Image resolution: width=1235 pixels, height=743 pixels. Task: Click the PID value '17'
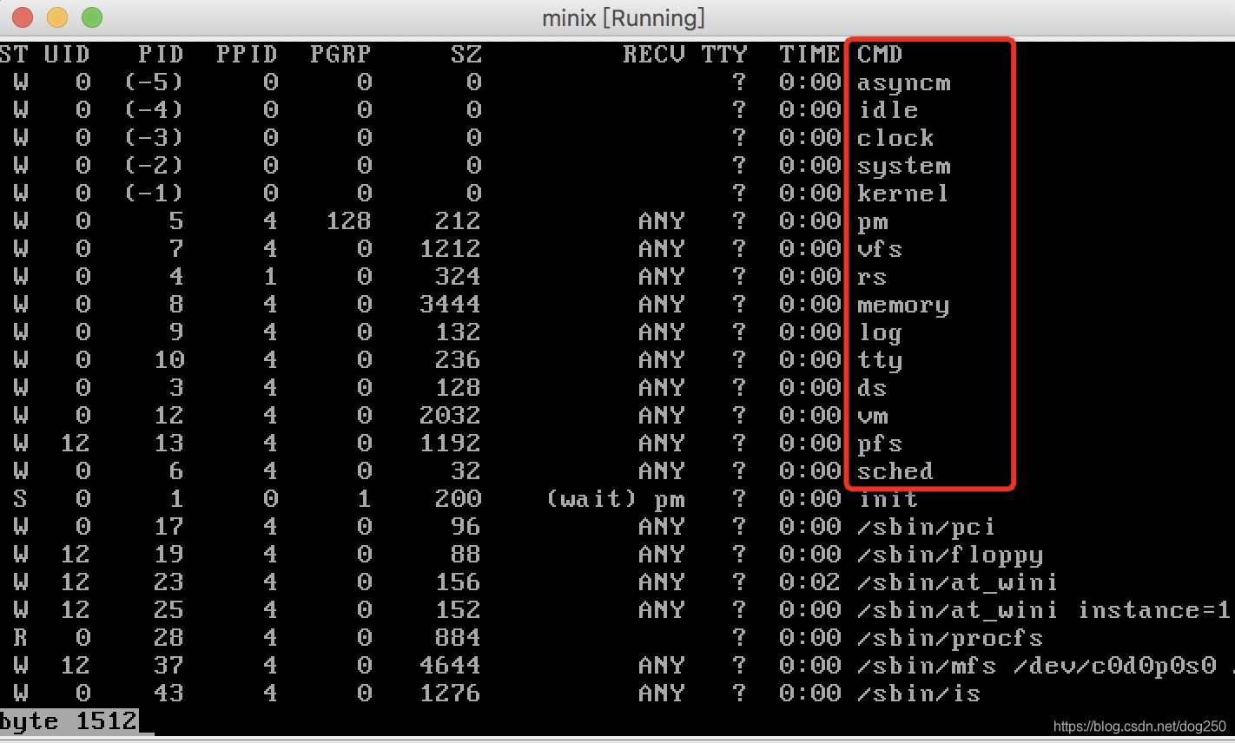168,527
